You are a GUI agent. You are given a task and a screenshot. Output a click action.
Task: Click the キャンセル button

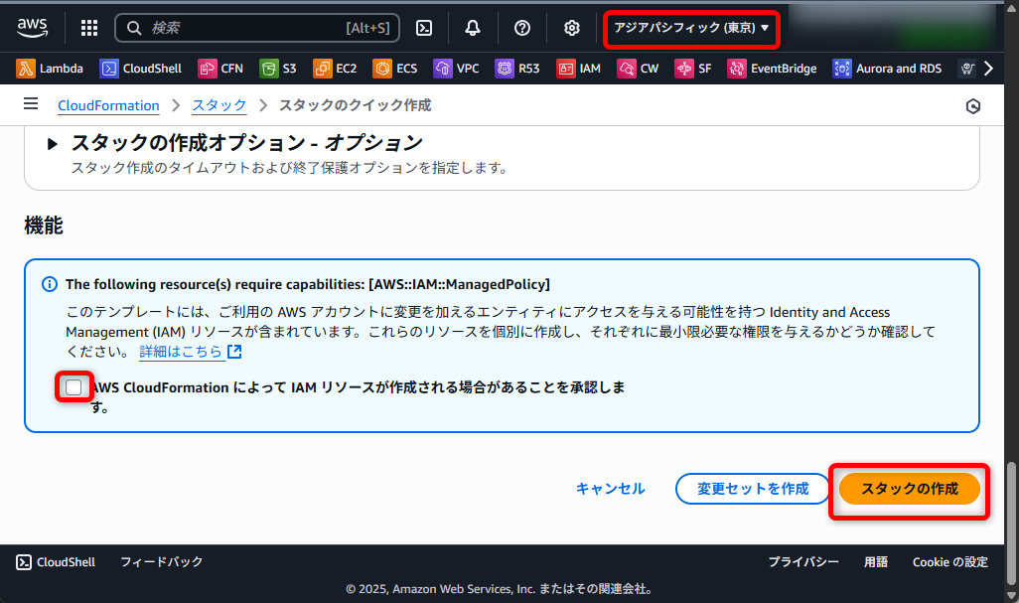[x=610, y=489]
